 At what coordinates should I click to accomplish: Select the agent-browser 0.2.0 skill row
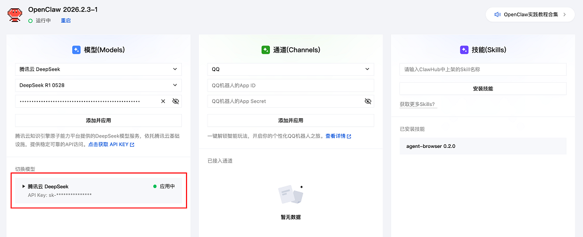pyautogui.click(x=483, y=146)
